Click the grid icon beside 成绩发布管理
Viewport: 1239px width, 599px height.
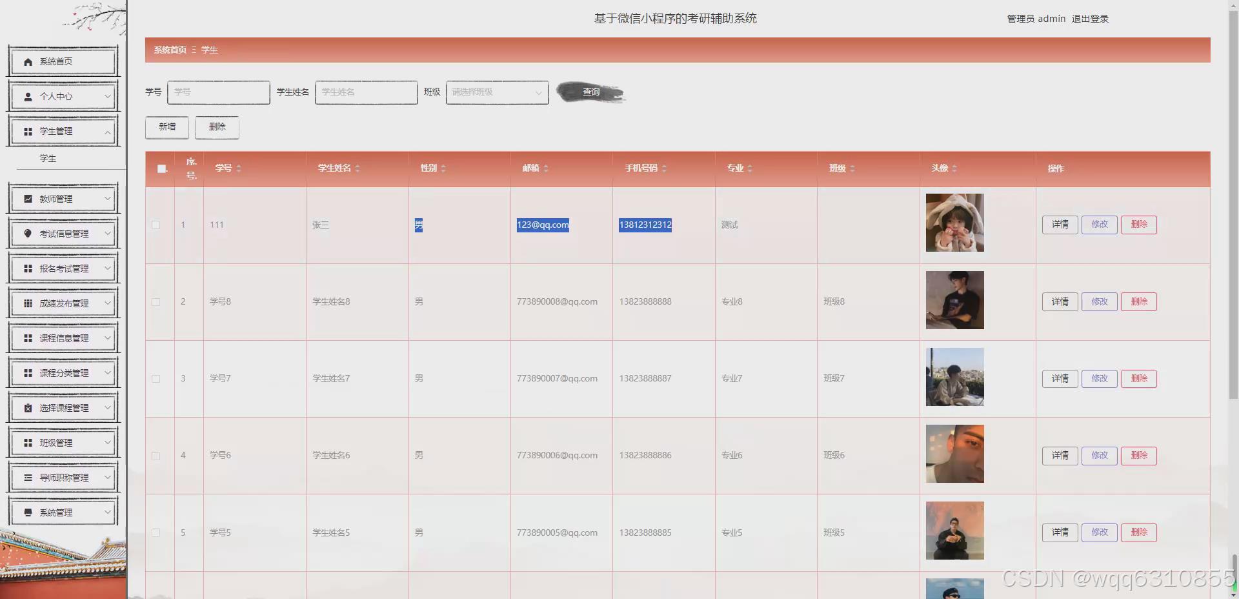pos(28,303)
